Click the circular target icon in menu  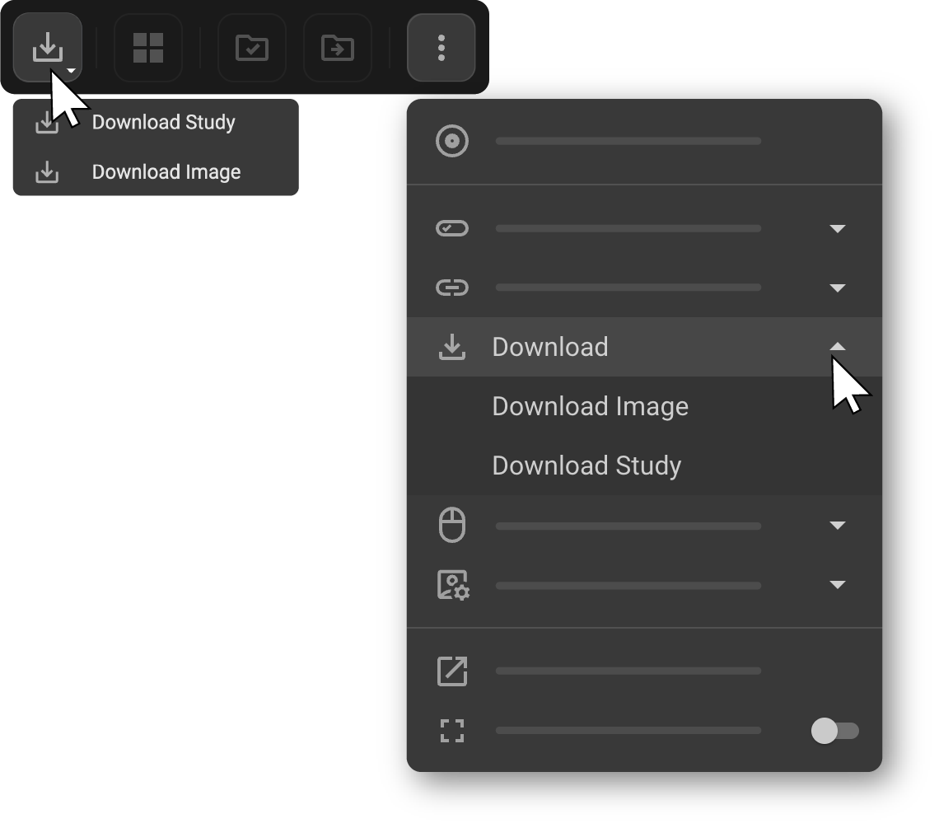[x=451, y=141]
